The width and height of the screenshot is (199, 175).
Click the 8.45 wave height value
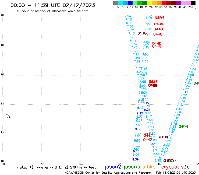click(x=148, y=113)
